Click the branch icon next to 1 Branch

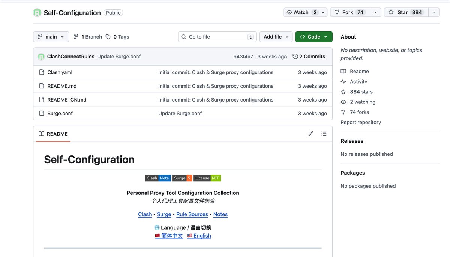tap(76, 37)
